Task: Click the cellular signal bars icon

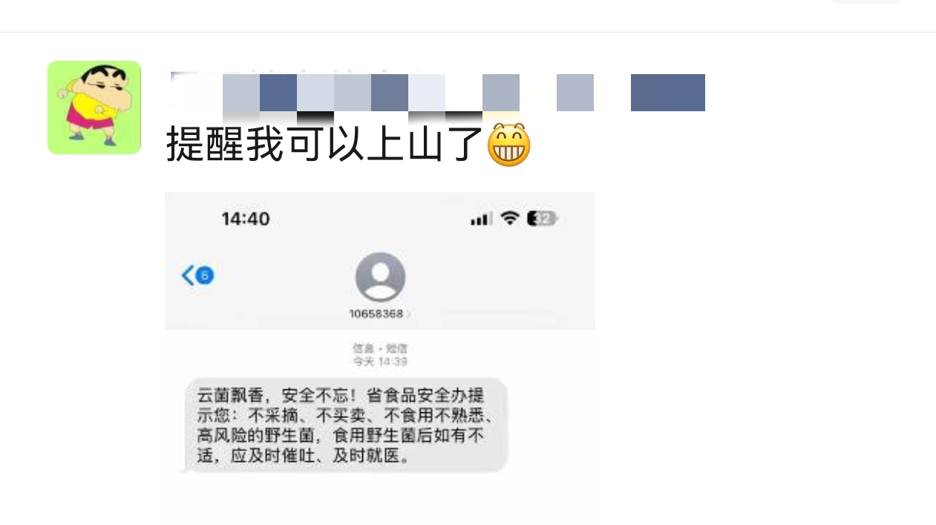Action: click(x=481, y=219)
